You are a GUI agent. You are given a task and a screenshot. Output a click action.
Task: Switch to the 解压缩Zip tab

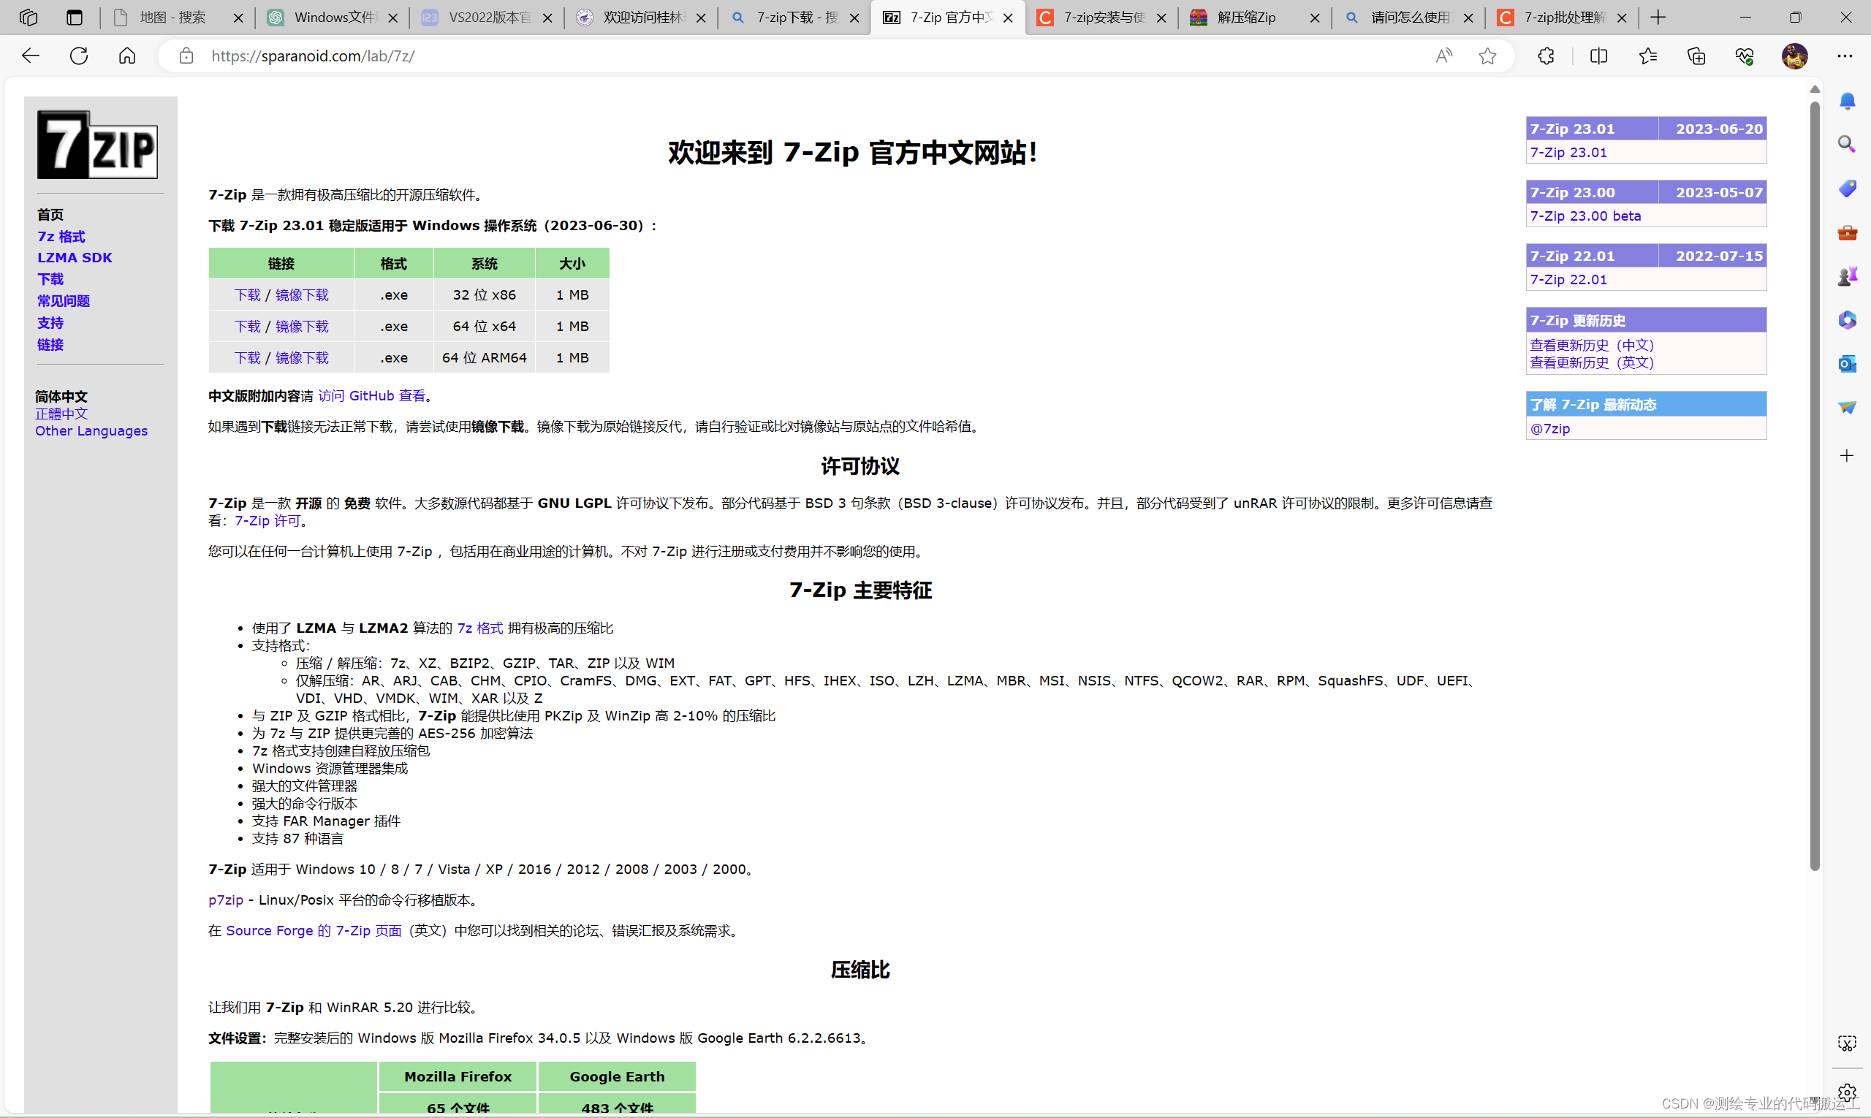point(1245,18)
